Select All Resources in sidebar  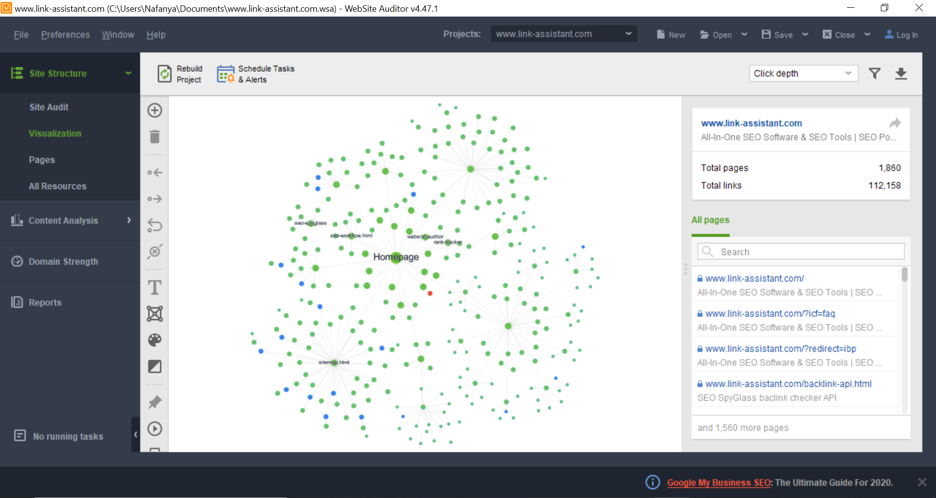58,186
